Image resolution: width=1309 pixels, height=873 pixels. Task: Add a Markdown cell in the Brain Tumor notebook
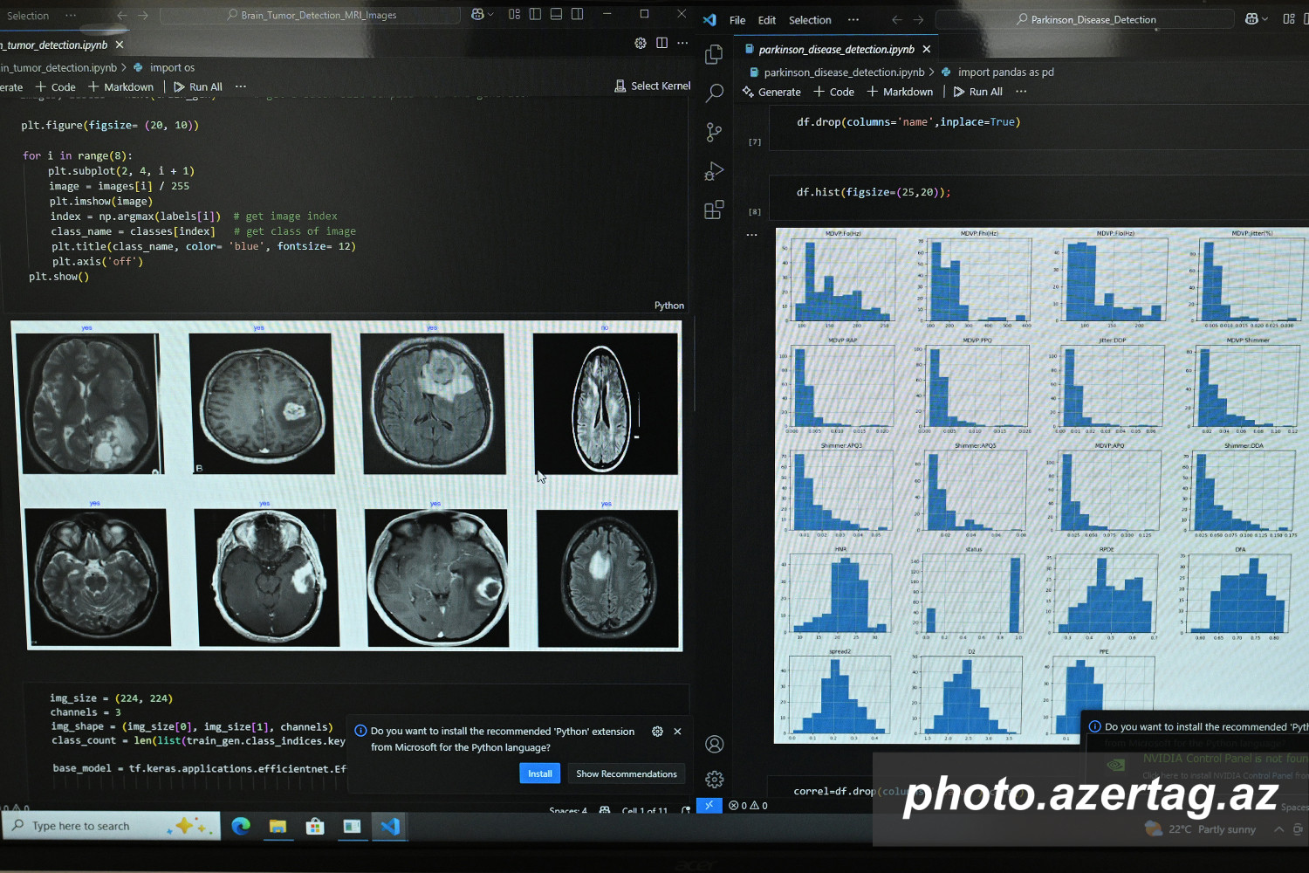pyautogui.click(x=120, y=86)
